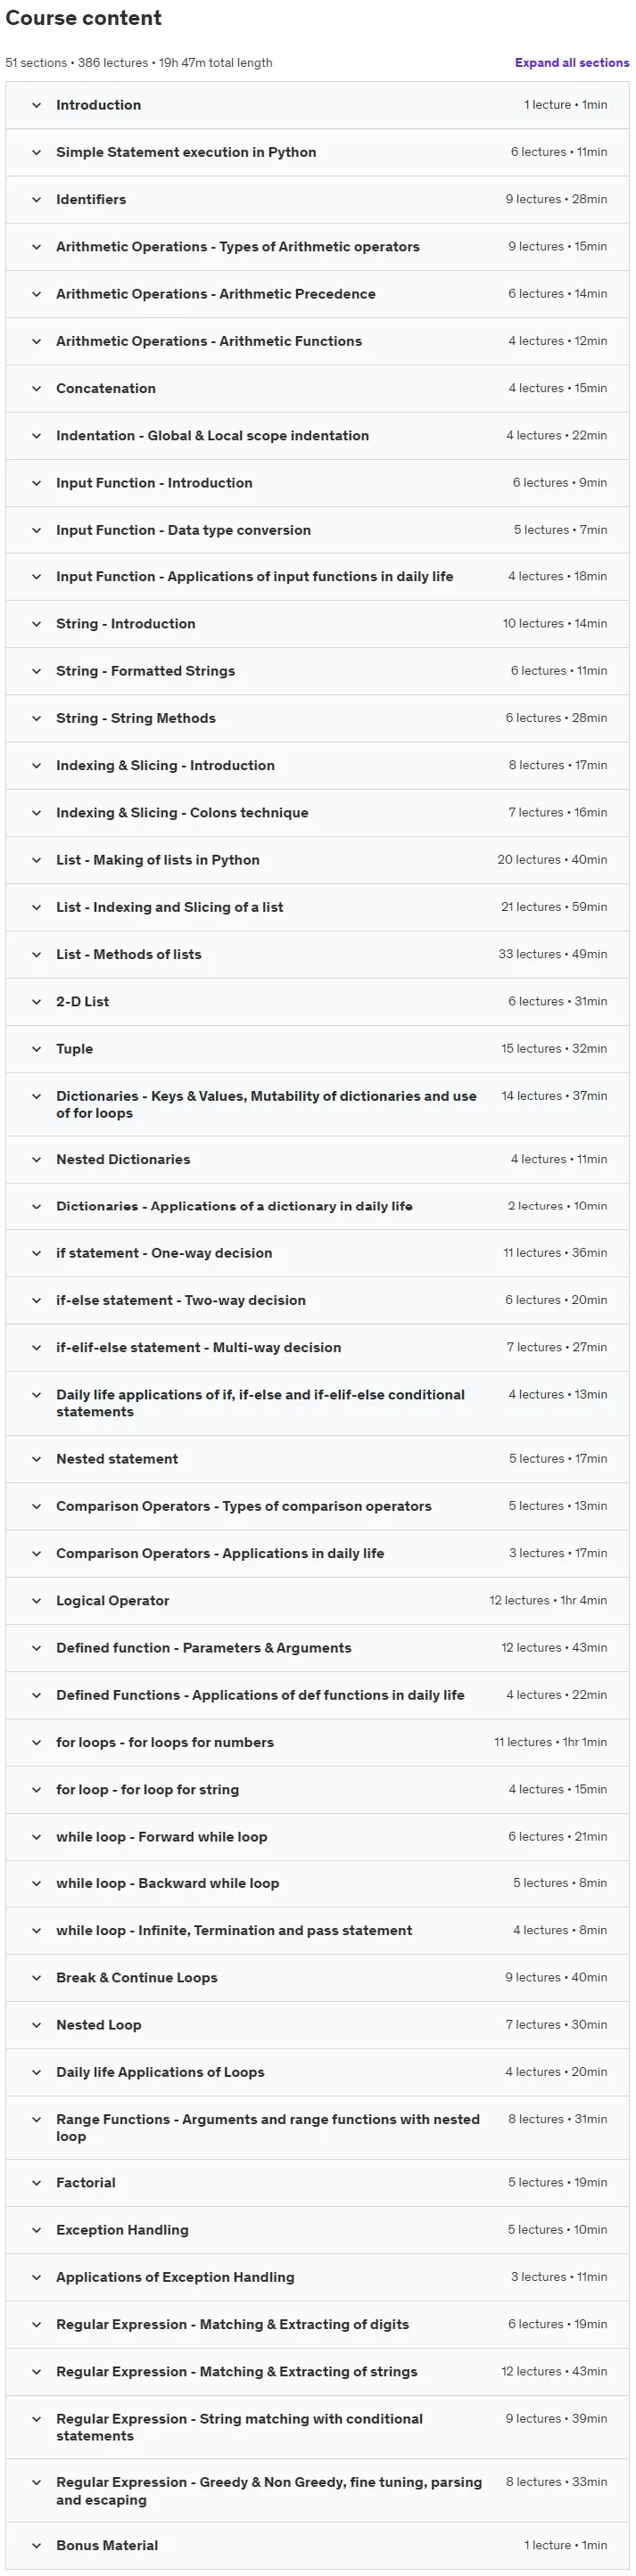Open List - Methods of lists section
This screenshot has height=2576, width=636.
(x=318, y=955)
